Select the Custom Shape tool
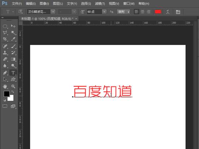This screenshot has width=199, height=149. tap(13, 79)
